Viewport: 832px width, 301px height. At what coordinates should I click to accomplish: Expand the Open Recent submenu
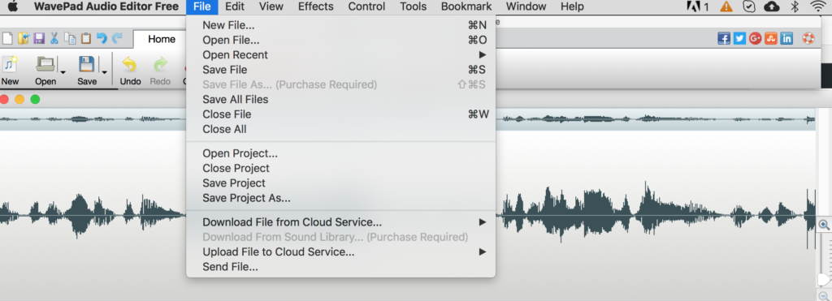483,55
